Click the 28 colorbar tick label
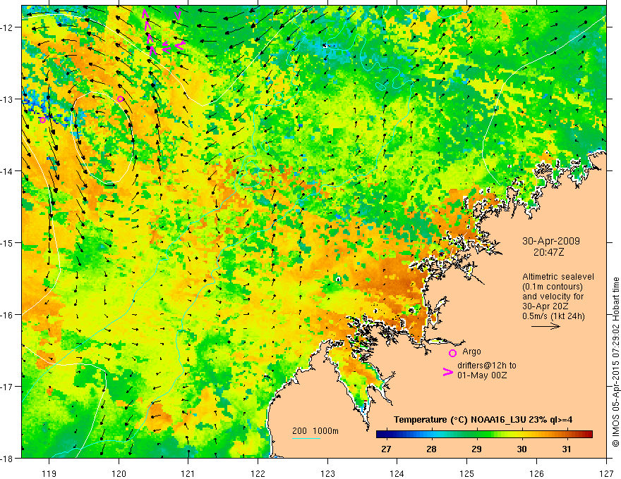 pos(431,449)
